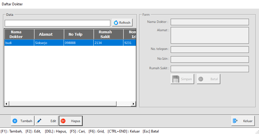Click the Hapus button label
The image size is (259, 134).
(x=76, y=121)
